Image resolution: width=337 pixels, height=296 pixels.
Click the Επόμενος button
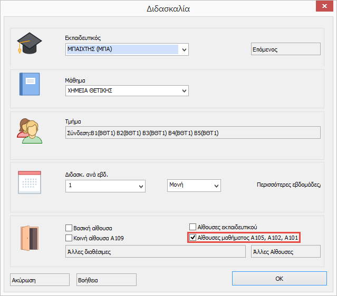click(284, 49)
